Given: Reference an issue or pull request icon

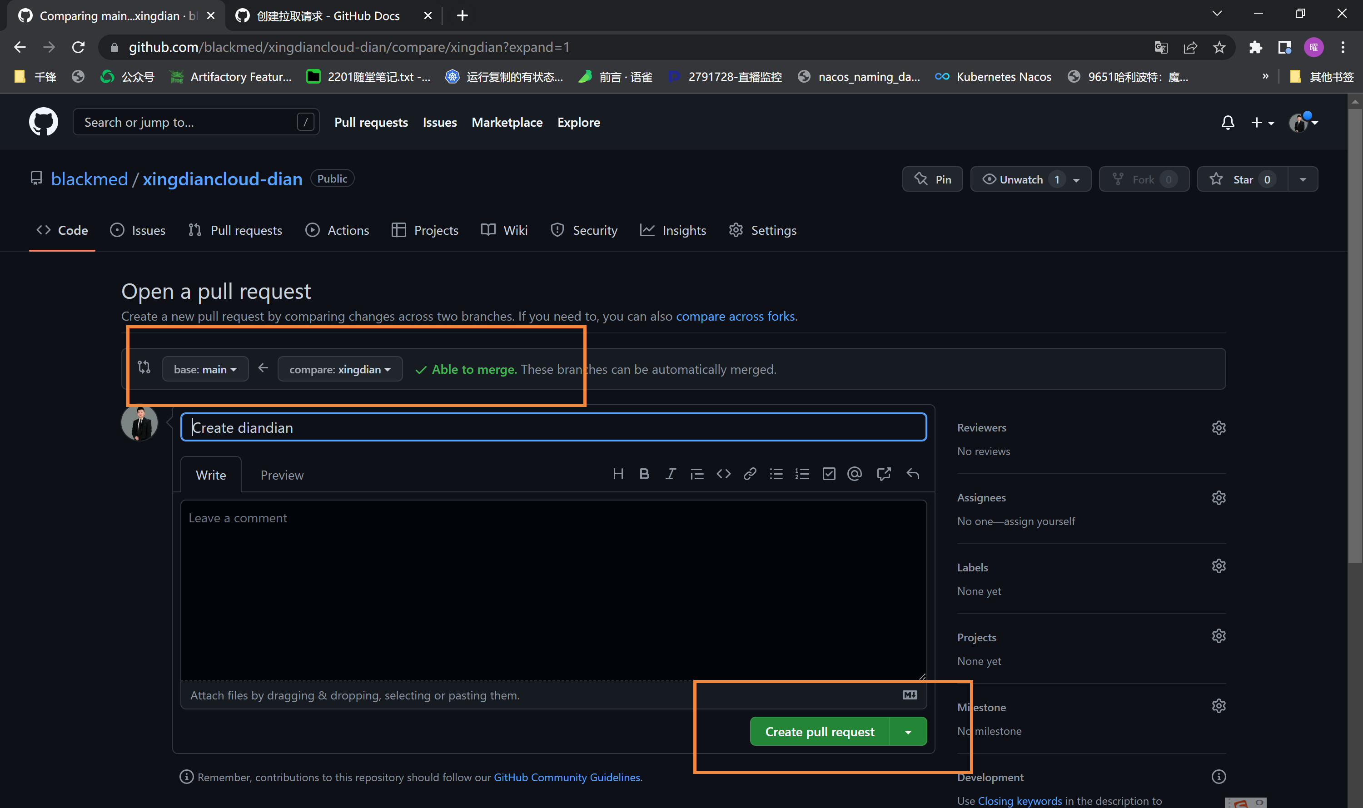Looking at the screenshot, I should point(883,474).
